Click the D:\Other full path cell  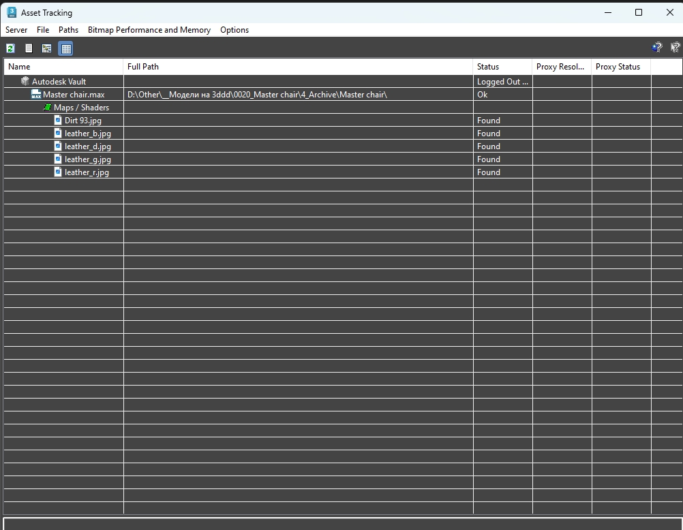tap(299, 94)
